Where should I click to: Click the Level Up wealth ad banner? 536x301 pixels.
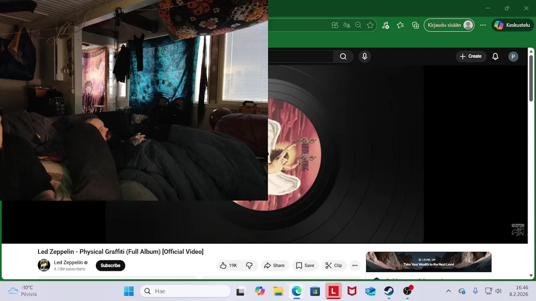click(428, 262)
